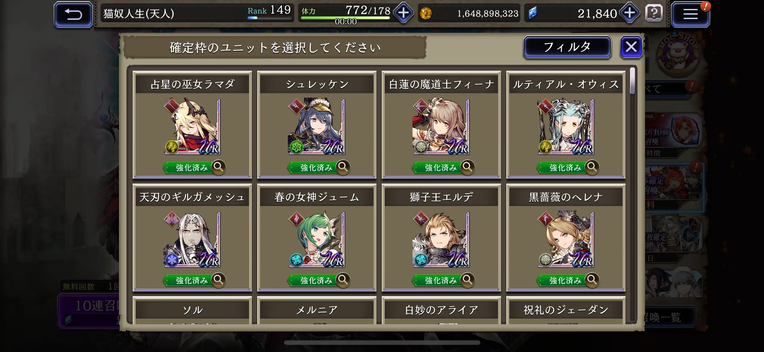764x352 pixels.
Task: Open the フィルタ filter options
Action: click(x=567, y=47)
